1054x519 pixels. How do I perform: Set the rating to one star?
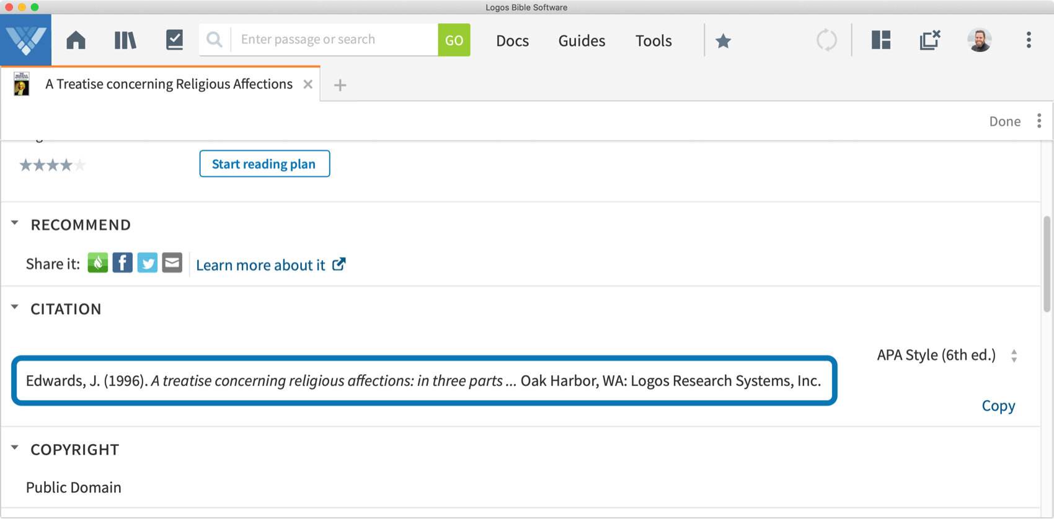pyautogui.click(x=25, y=165)
